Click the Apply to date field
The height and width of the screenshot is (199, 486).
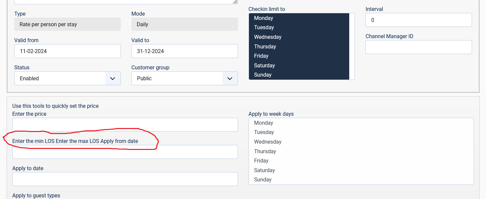pyautogui.click(x=125, y=179)
